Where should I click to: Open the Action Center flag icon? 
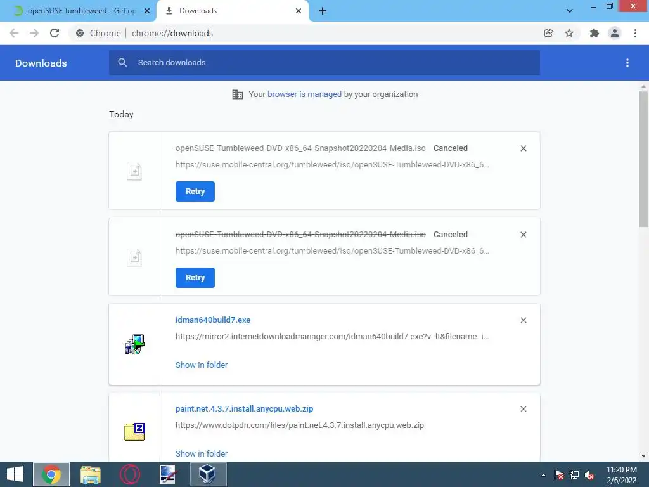pyautogui.click(x=559, y=475)
